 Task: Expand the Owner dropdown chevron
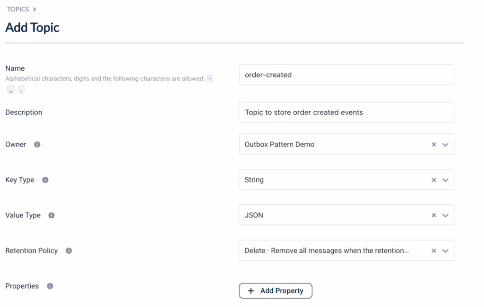coord(445,144)
